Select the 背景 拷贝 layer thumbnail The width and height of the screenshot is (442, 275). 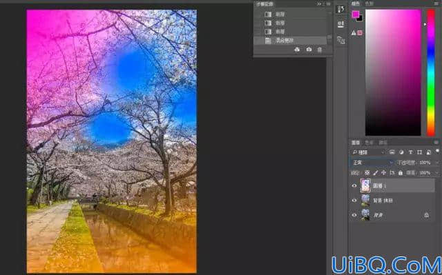[365, 200]
